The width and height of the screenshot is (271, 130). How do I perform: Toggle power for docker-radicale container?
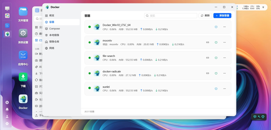tap(216, 73)
